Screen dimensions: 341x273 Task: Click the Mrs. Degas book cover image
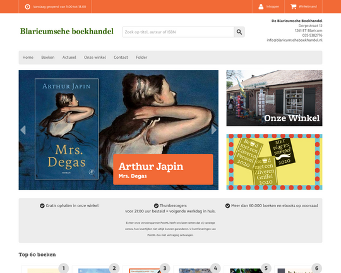click(x=66, y=129)
